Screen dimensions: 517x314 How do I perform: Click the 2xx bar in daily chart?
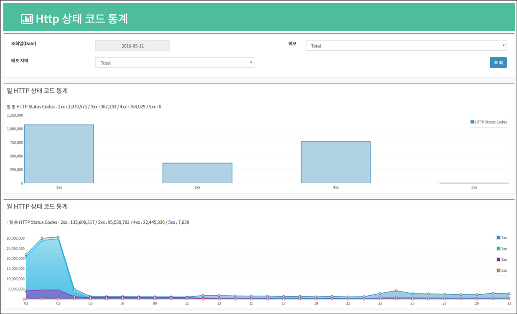(59, 154)
